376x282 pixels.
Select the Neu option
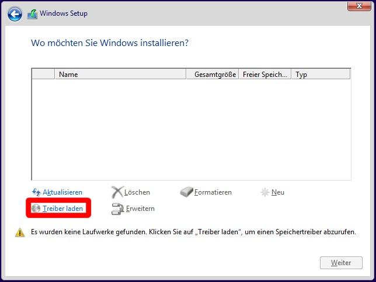click(x=278, y=192)
